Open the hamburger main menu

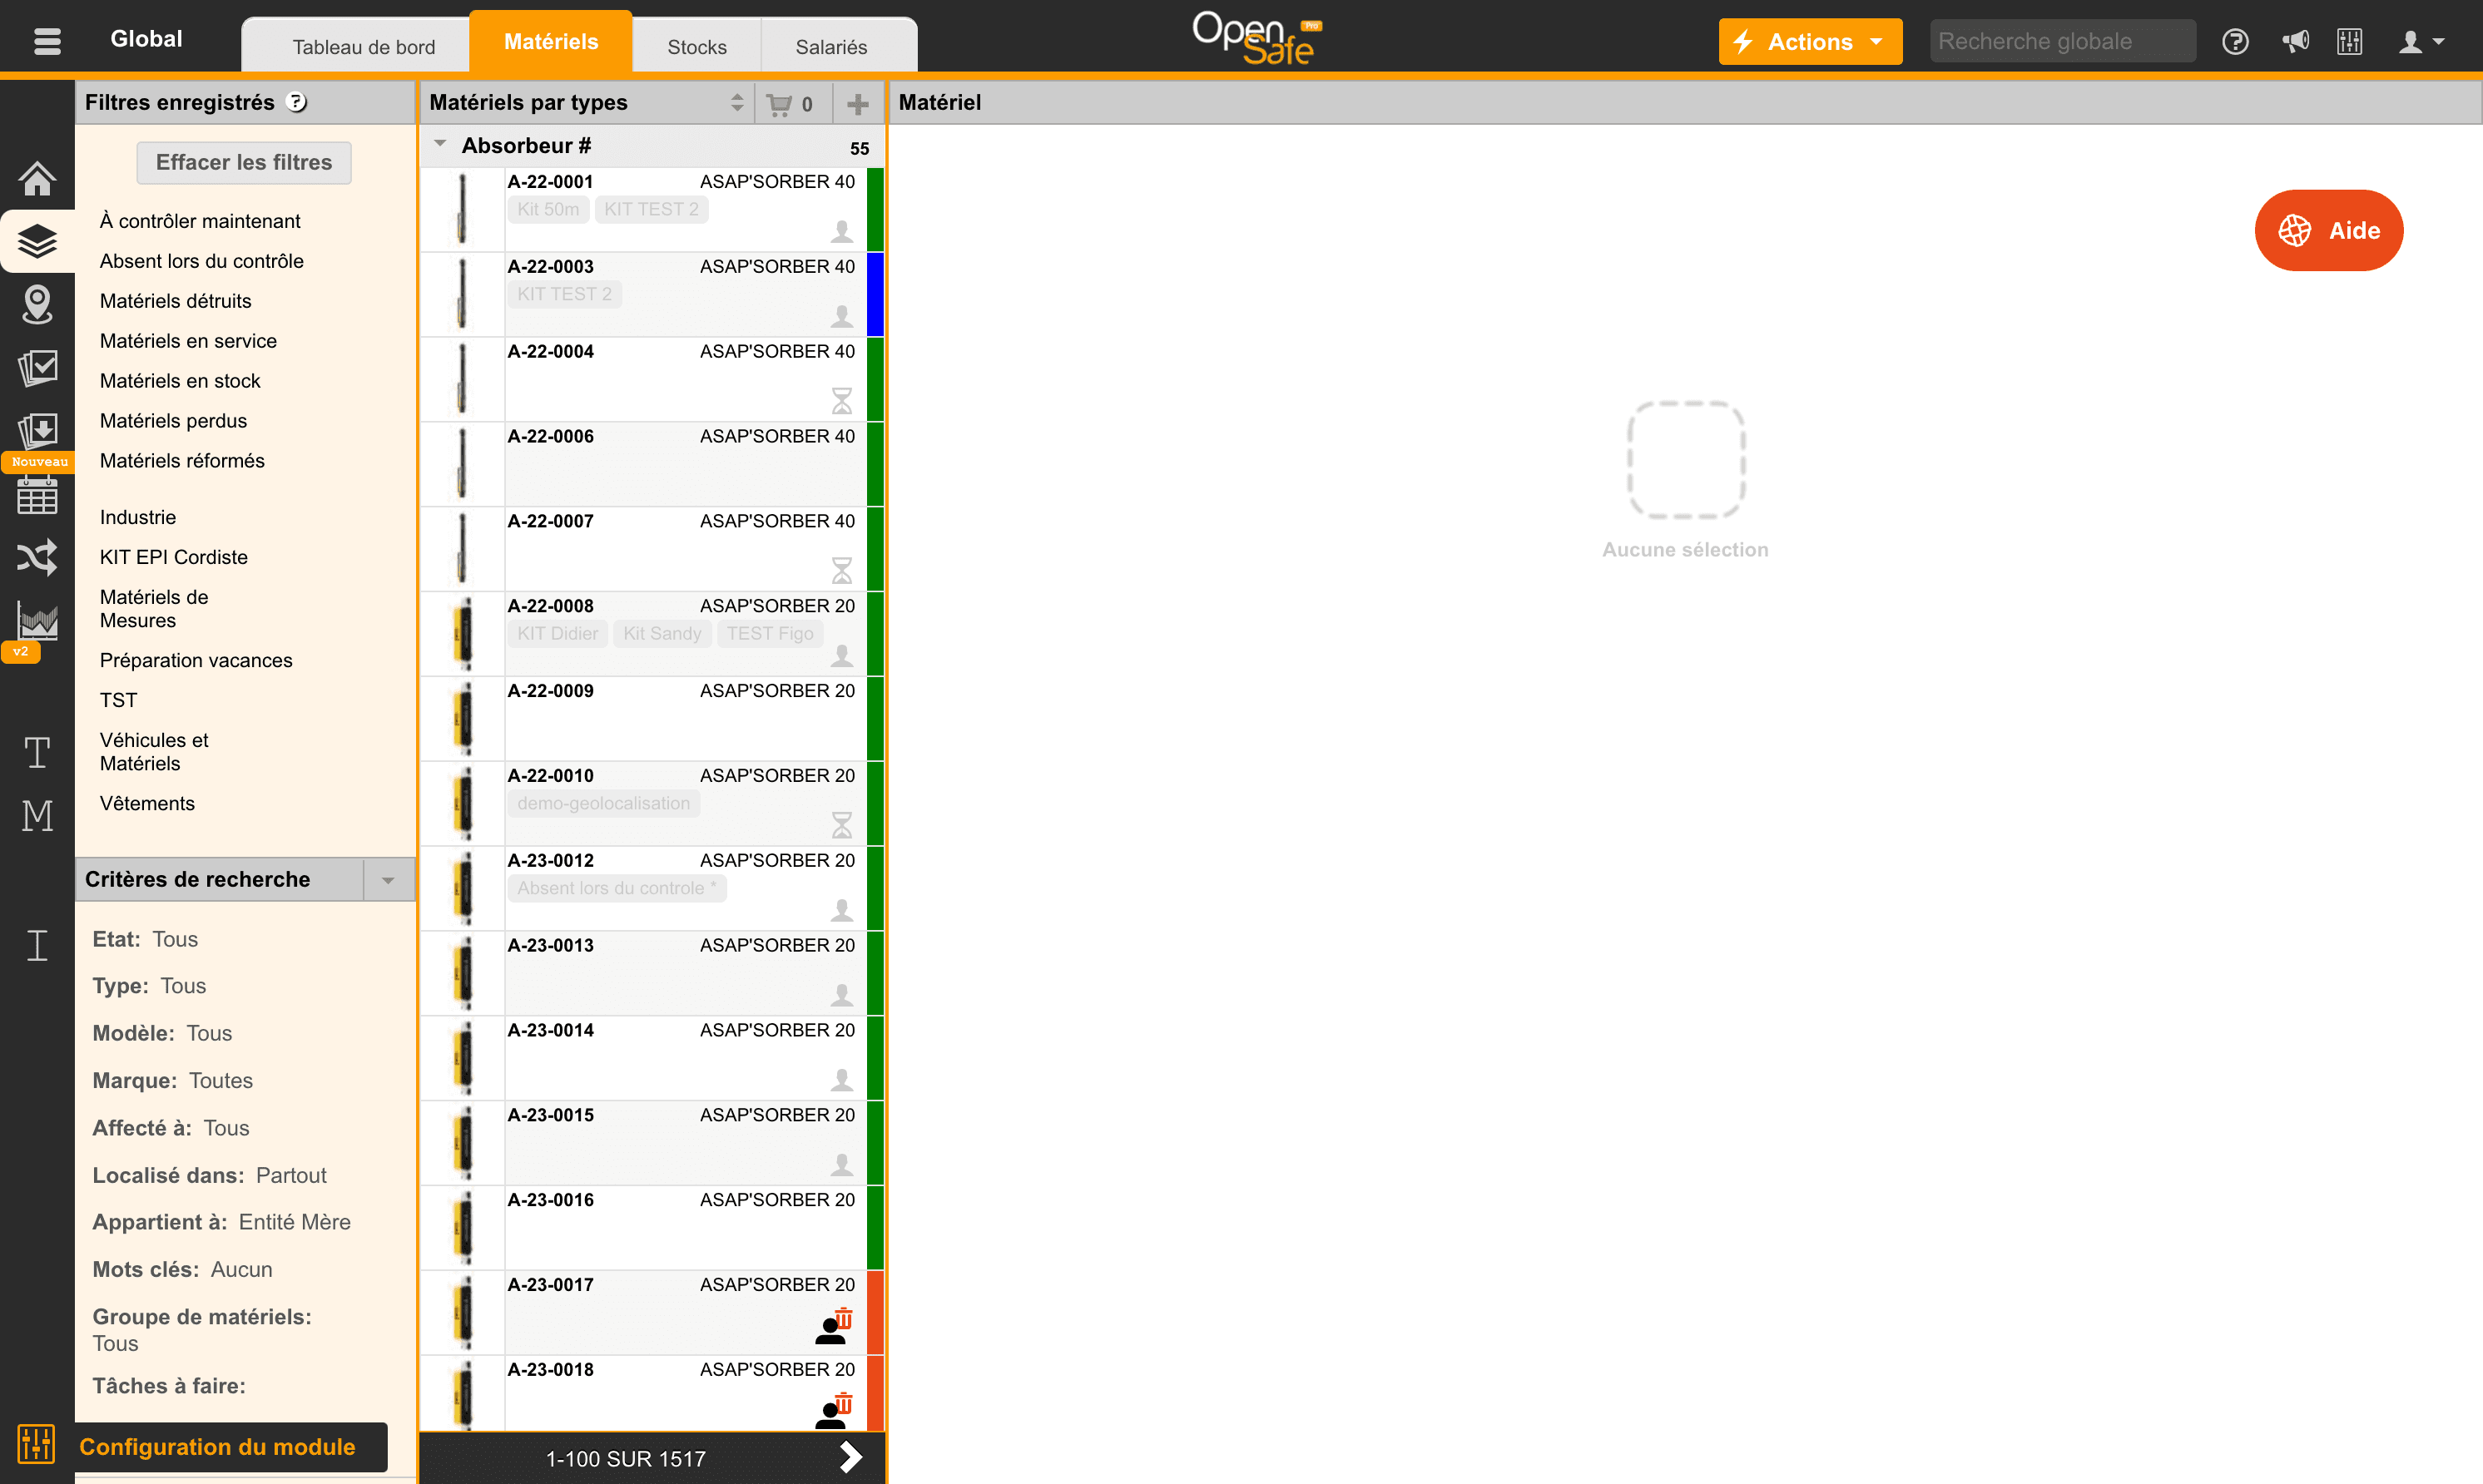coord(47,41)
